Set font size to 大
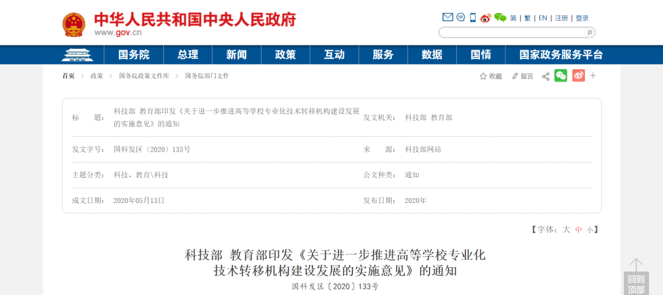The width and height of the screenshot is (663, 295). point(566,229)
